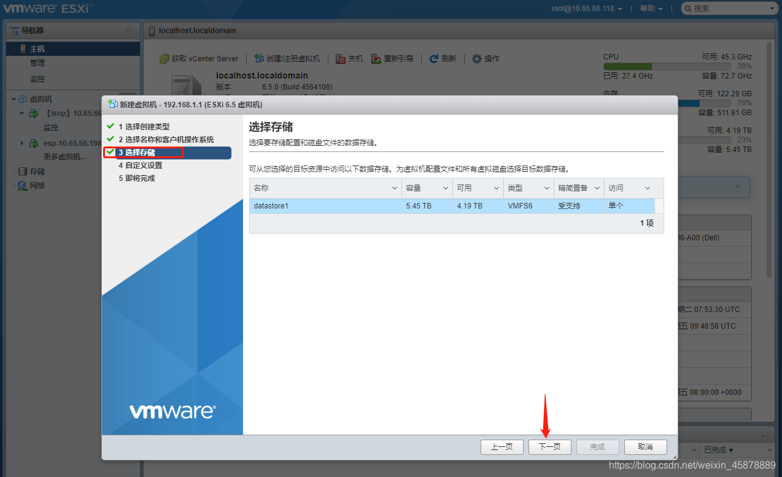The width and height of the screenshot is (782, 477).
Task: Open the 类型 column dropdown arrow
Action: point(546,188)
